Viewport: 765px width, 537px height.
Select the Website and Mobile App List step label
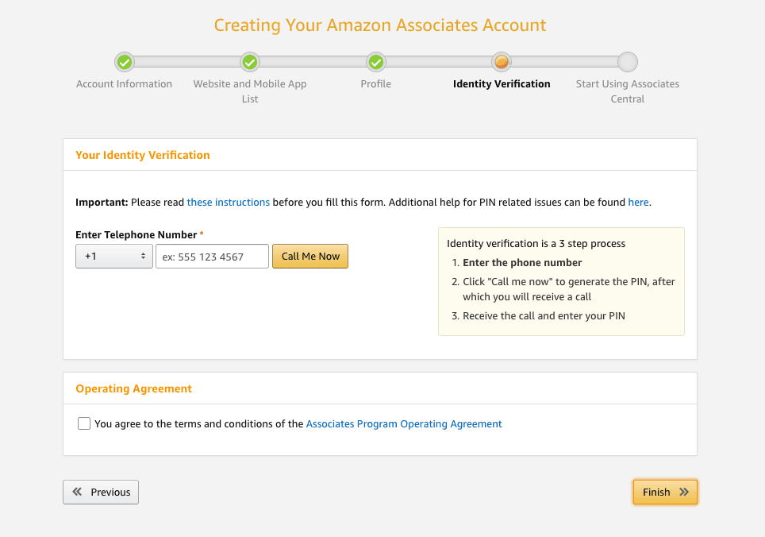click(250, 91)
